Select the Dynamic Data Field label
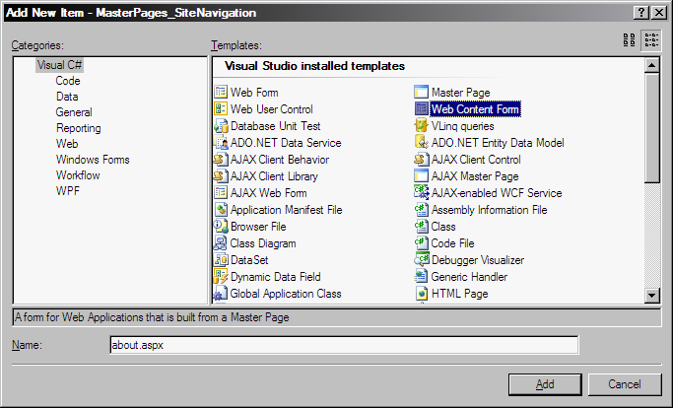673x408 pixels. (x=276, y=277)
